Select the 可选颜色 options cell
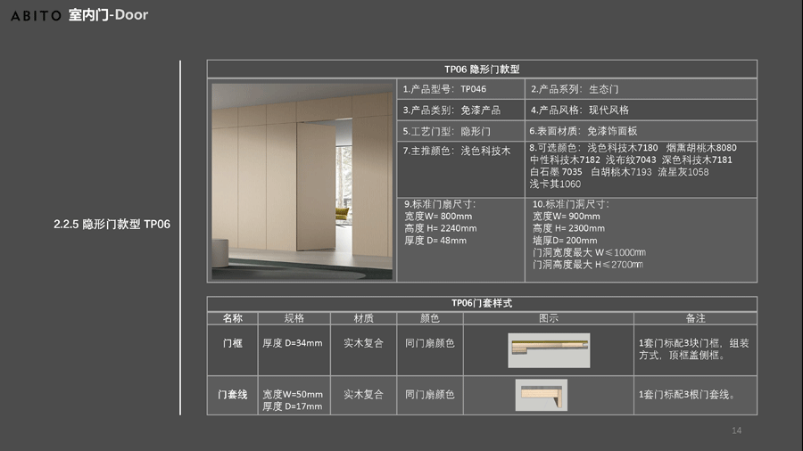Screen dimensions: 803x451 (641, 166)
